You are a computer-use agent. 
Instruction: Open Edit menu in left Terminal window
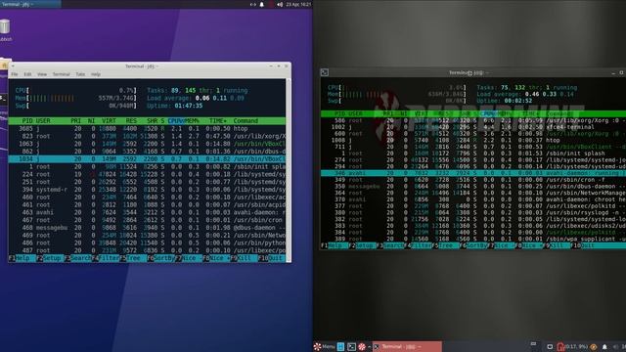pos(27,74)
